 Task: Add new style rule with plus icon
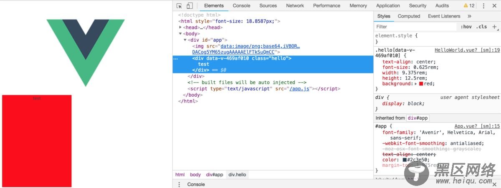(495, 27)
